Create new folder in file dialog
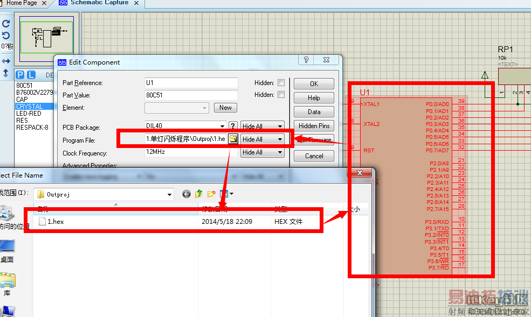Screen dimensions: 531x317 pyautogui.click(x=211, y=194)
